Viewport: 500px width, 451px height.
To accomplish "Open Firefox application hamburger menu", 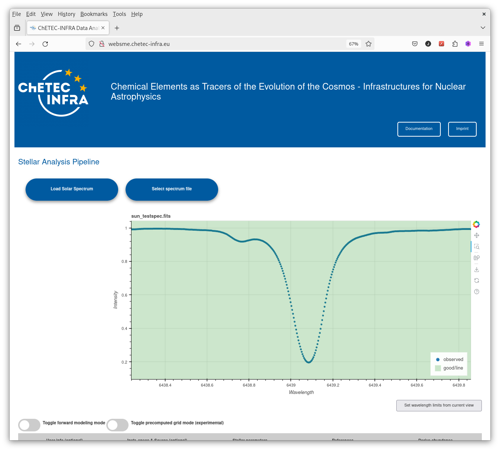I will 481,44.
